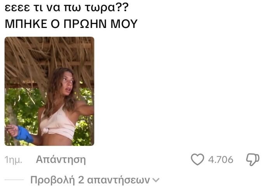Reply using the Απάντηση button
This screenshot has width=272, height=194.
pos(61,159)
